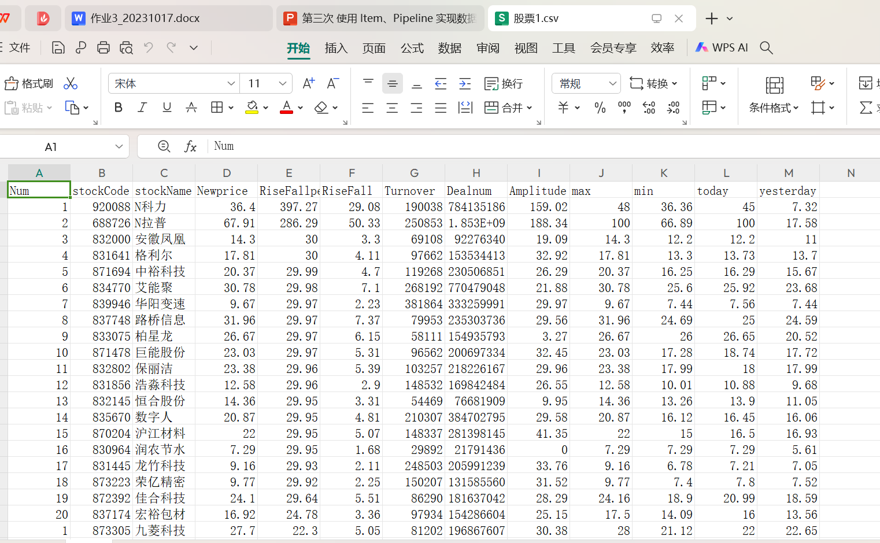Toggle Underline formatting
880x543 pixels.
click(x=167, y=108)
